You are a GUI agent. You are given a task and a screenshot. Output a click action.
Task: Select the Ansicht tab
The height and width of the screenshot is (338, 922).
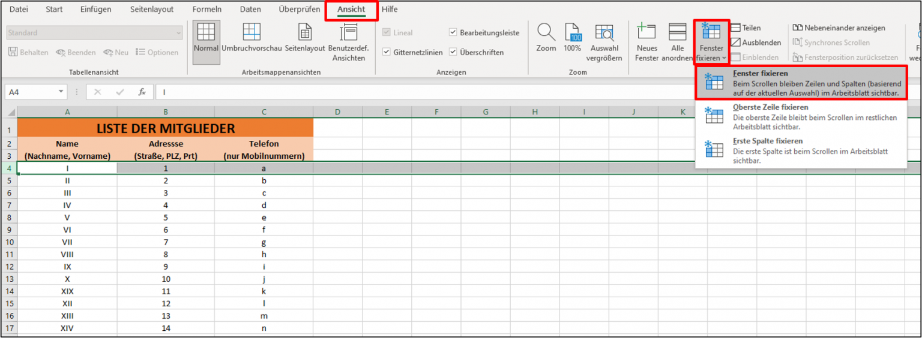pyautogui.click(x=351, y=10)
